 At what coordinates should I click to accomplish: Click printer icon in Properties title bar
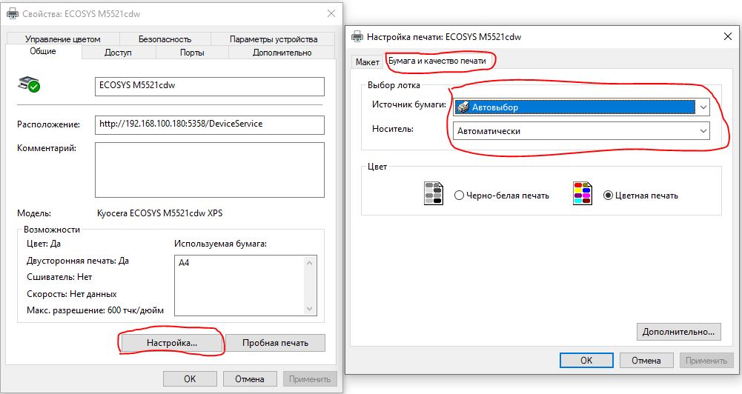click(x=13, y=13)
